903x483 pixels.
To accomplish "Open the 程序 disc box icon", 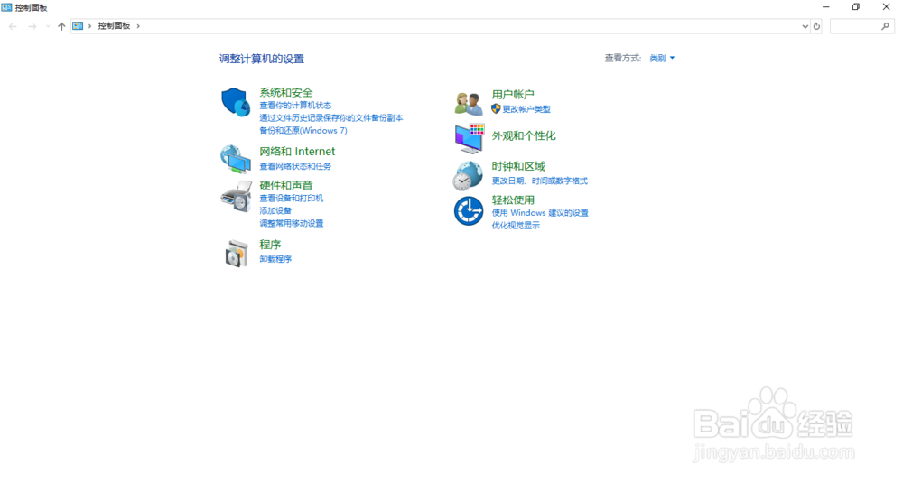I will tap(236, 254).
